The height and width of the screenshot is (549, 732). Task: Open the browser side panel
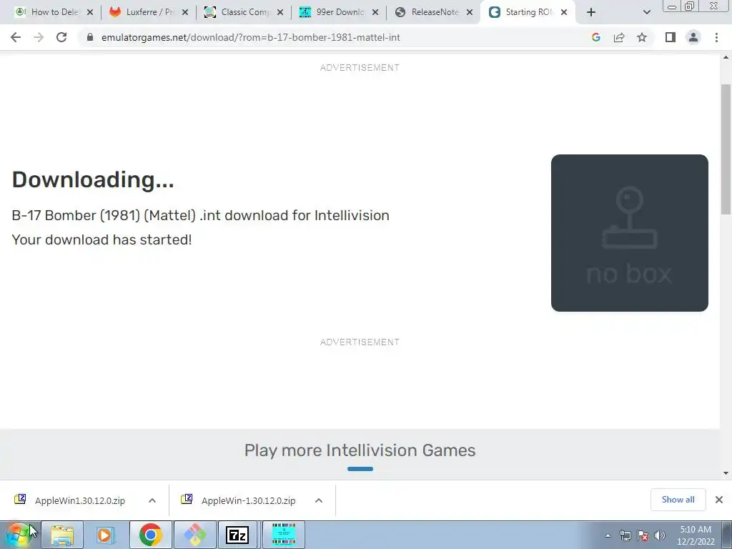671,37
